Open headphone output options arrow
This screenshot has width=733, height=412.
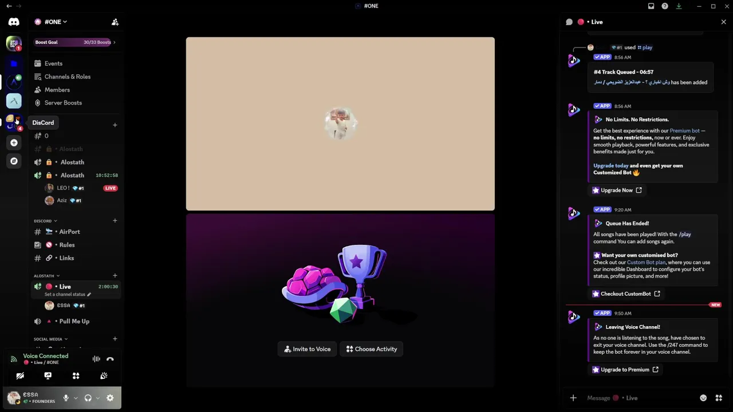tap(97, 398)
